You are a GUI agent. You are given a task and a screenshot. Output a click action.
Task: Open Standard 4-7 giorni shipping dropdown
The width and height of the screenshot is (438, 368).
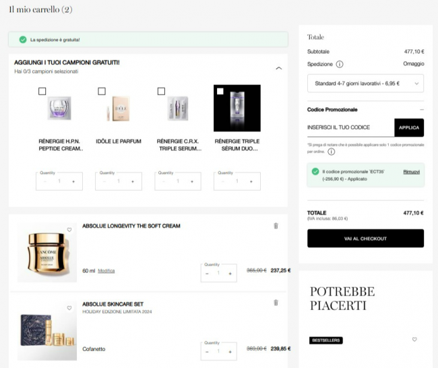[x=365, y=83]
